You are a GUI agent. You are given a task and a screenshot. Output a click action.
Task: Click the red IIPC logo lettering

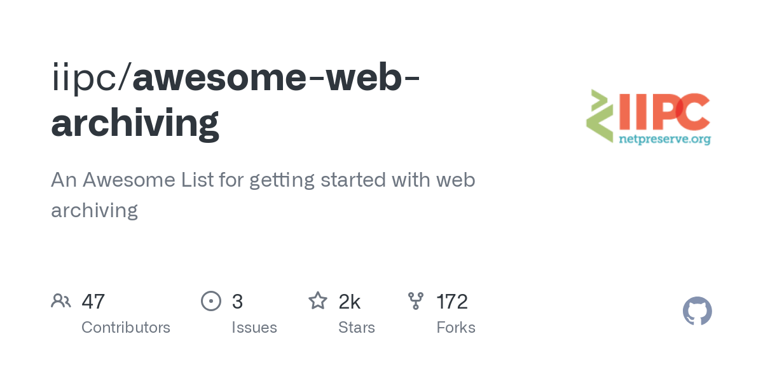661,111
